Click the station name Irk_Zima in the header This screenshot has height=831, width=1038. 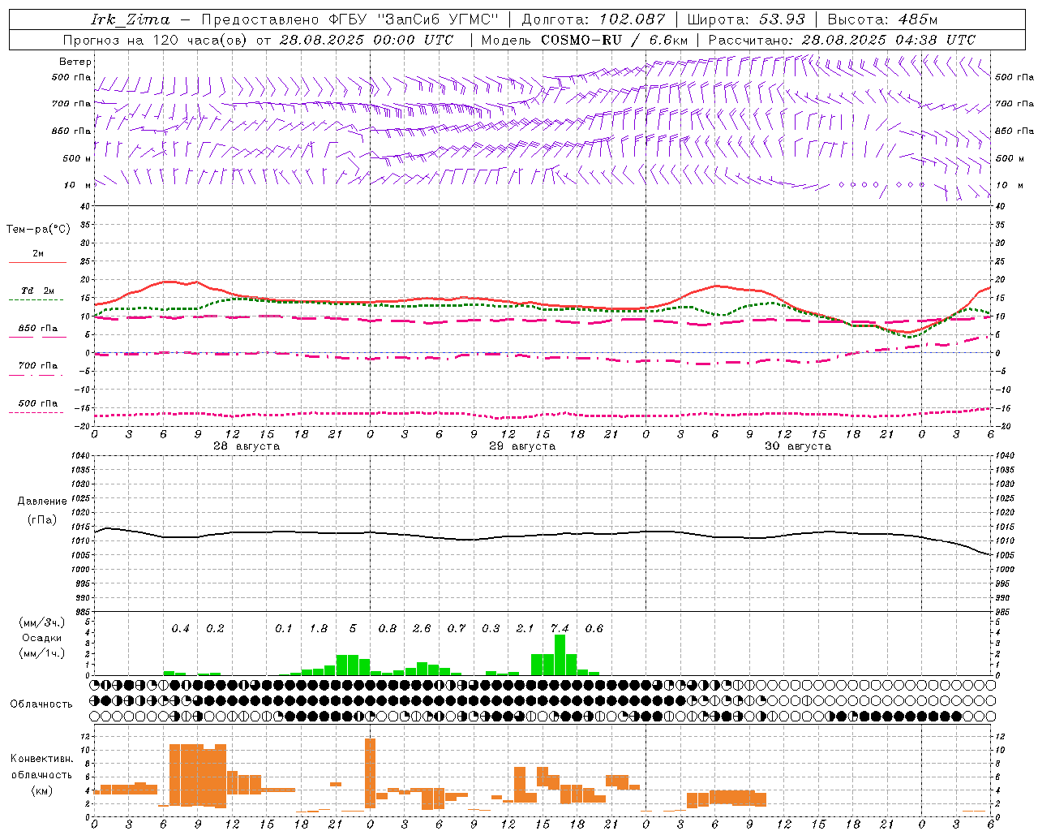[x=130, y=19]
